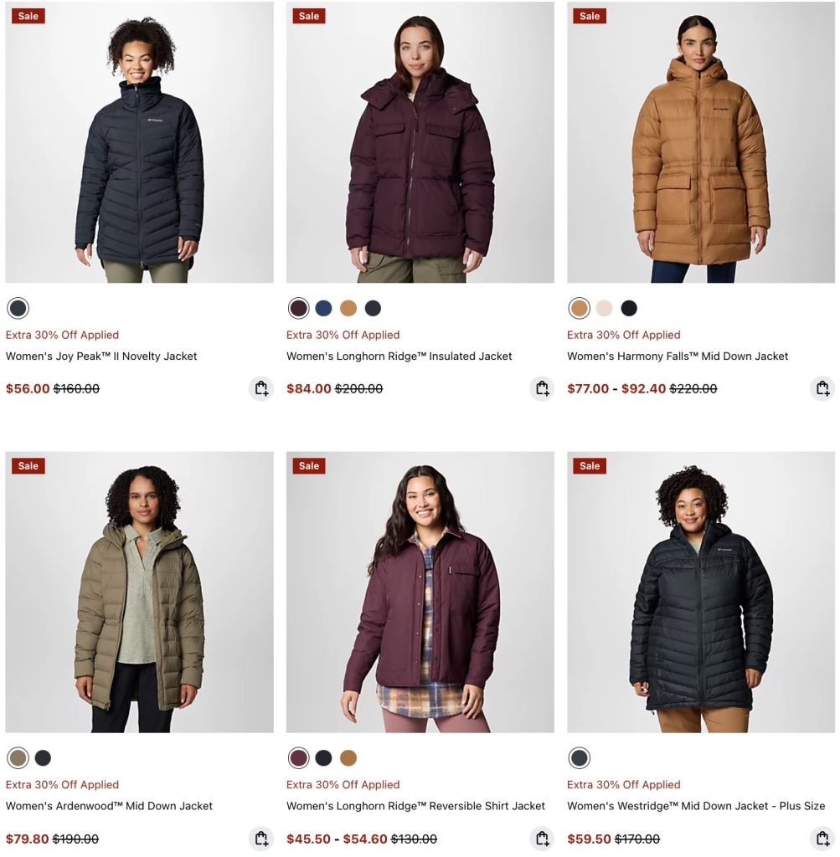Quick-add Westridge Mid Down Jacket Plus Size
This screenshot has width=840, height=857.
click(822, 839)
